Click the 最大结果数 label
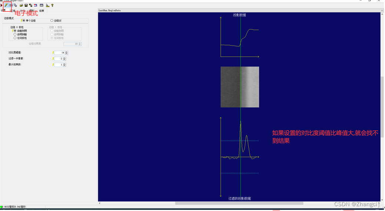385x211 pixels. pos(15,64)
